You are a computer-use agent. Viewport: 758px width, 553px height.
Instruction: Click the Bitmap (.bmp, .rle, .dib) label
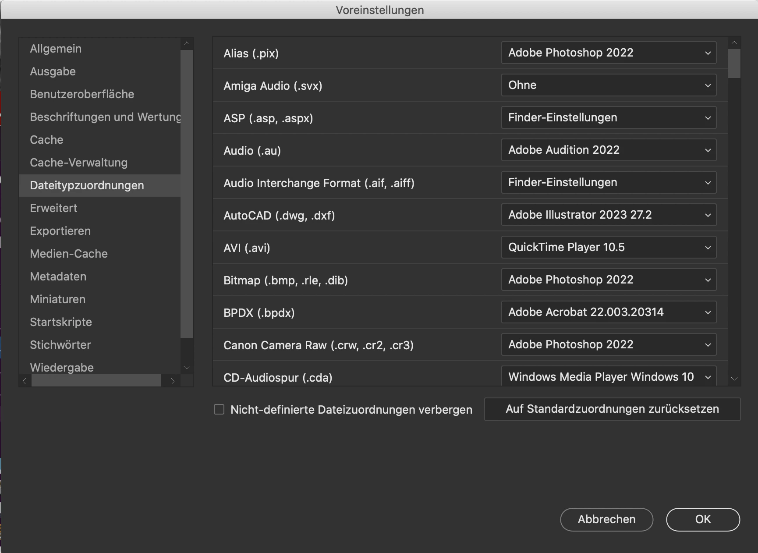[286, 280]
